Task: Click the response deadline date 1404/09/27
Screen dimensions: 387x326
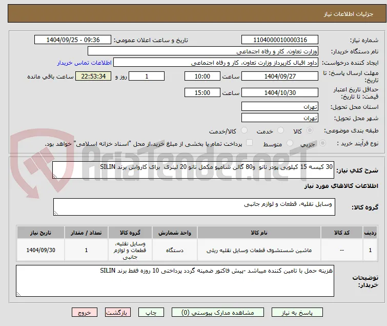Action: (x=280, y=76)
